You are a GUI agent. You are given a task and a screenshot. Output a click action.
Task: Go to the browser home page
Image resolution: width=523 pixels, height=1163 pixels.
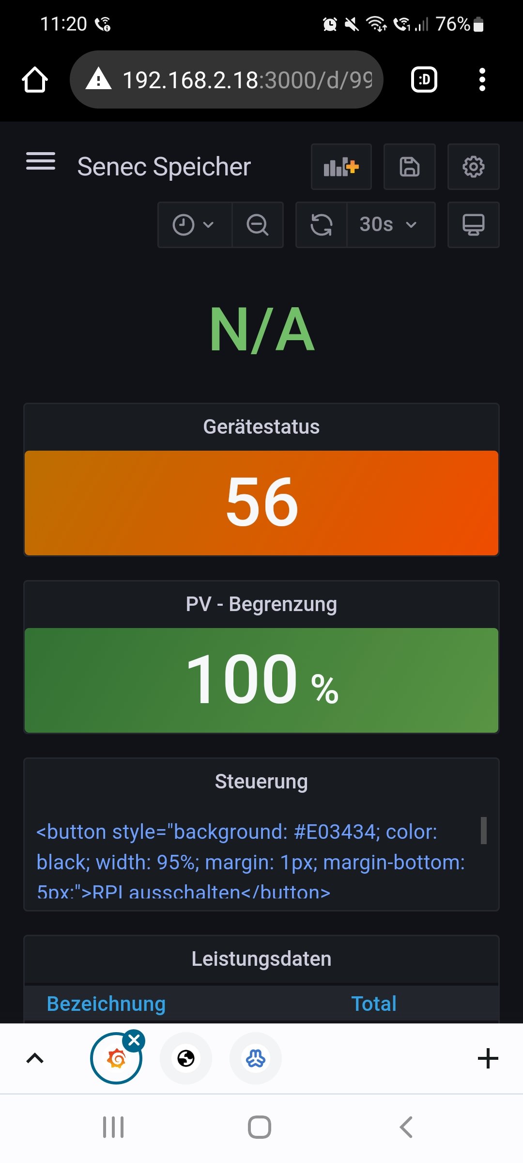[x=35, y=79]
